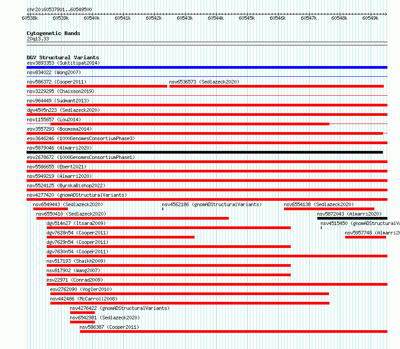
Task: Open nsv4276422 (gnomADStructuralVariants) variant
Action: tap(120, 308)
